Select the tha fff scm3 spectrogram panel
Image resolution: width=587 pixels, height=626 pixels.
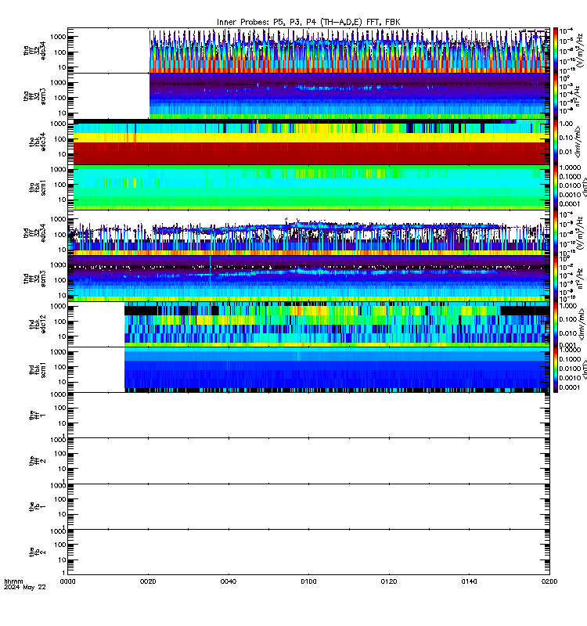click(308, 95)
